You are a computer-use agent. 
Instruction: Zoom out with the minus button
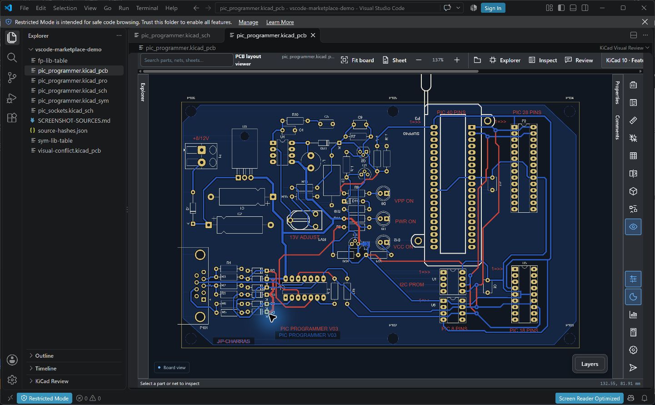[419, 60]
